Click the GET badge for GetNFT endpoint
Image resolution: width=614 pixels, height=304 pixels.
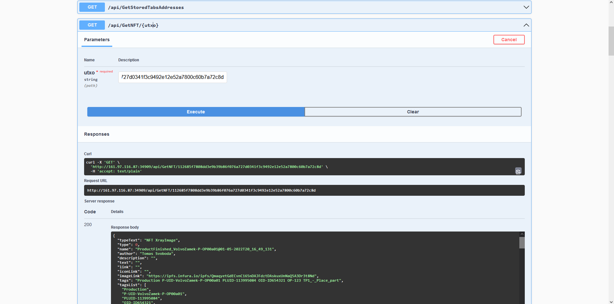point(92,25)
